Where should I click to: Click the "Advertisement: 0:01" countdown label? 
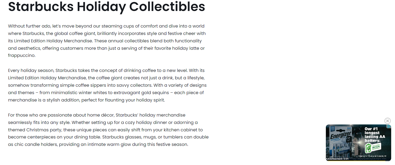pos(337,159)
